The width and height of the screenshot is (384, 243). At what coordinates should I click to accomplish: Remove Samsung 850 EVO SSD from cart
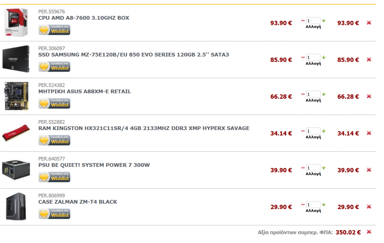pos(369,60)
